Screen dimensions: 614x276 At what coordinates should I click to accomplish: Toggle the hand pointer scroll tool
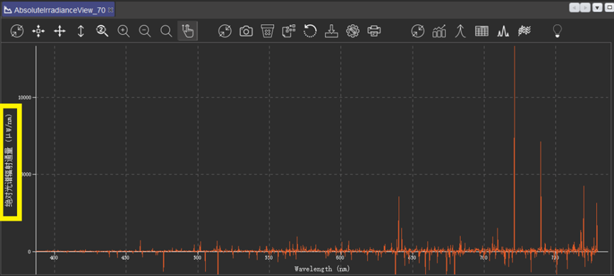[x=187, y=31]
